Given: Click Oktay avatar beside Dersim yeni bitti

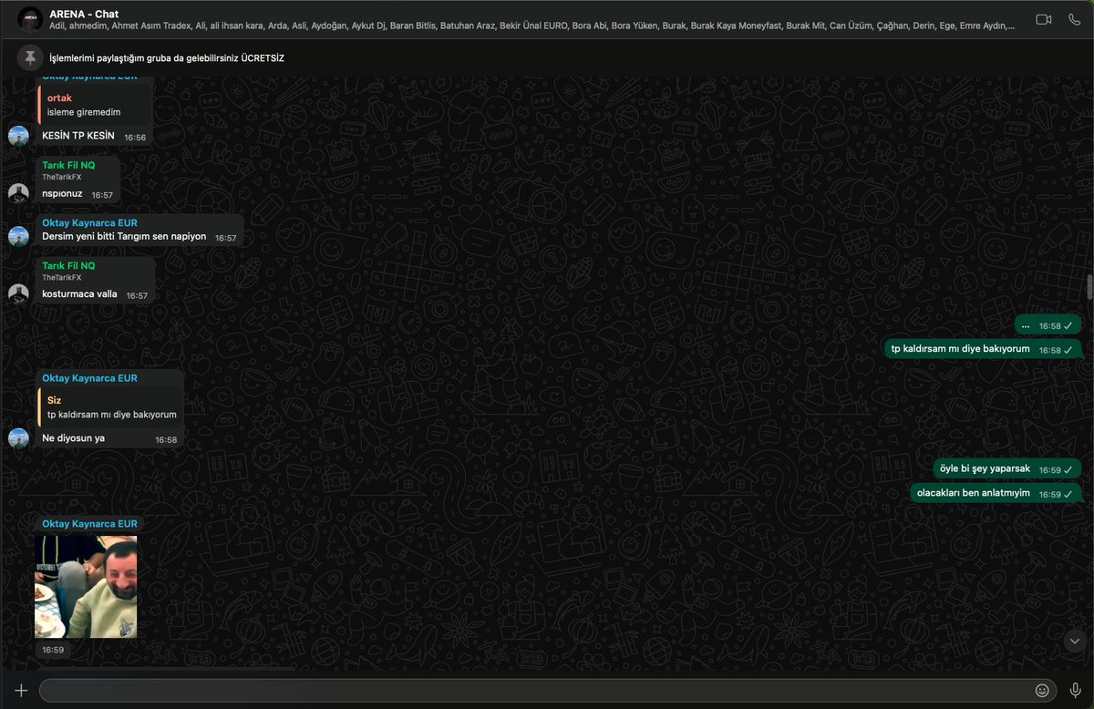Looking at the screenshot, I should coord(18,237).
